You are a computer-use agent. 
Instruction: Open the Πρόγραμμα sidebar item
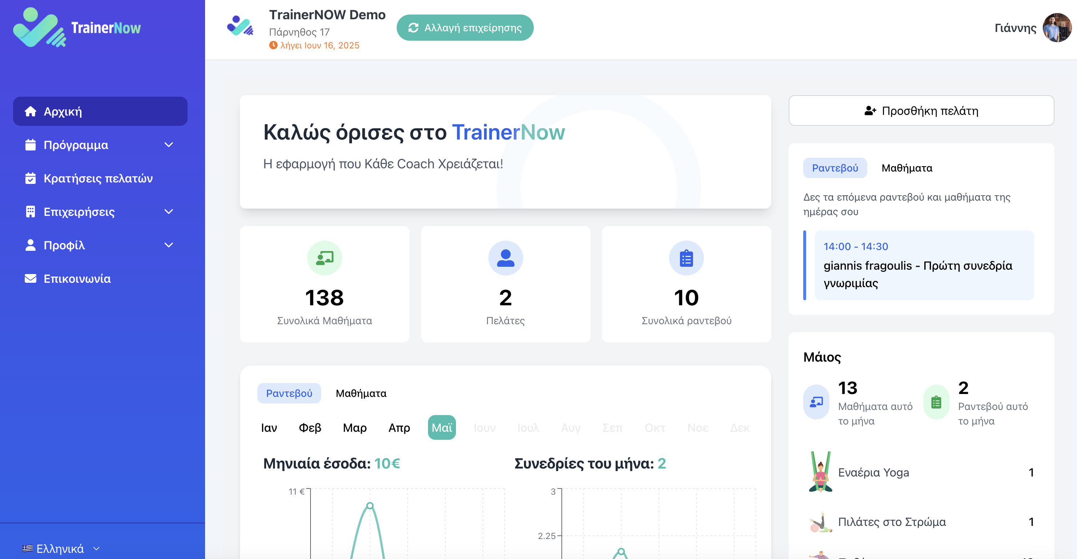point(100,145)
